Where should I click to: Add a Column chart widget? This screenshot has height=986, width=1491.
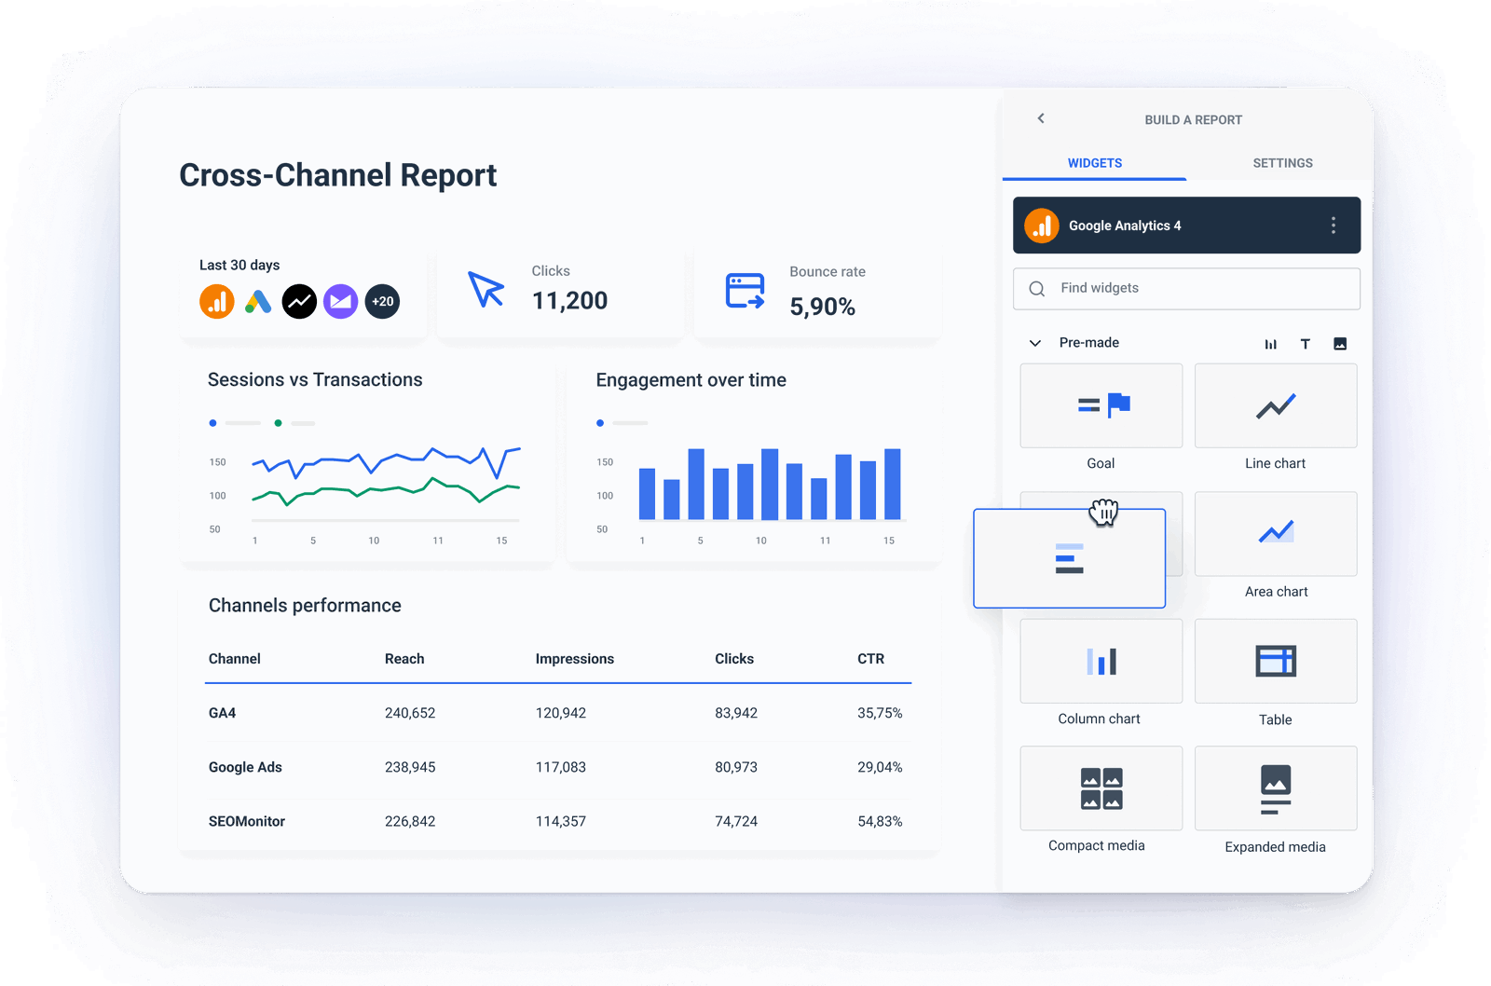coord(1101,661)
